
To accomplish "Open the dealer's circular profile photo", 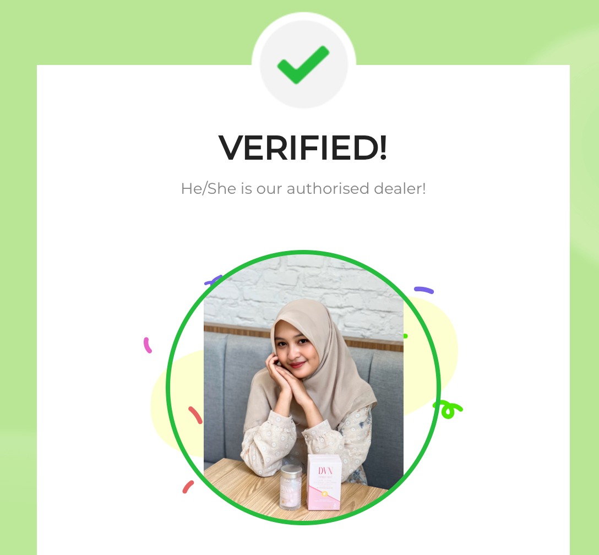I will 303,388.
